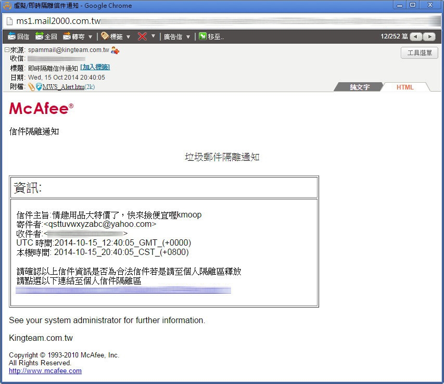The image size is (444, 384).
Task: Click the page icon in the address bar
Action: (x=9, y=21)
